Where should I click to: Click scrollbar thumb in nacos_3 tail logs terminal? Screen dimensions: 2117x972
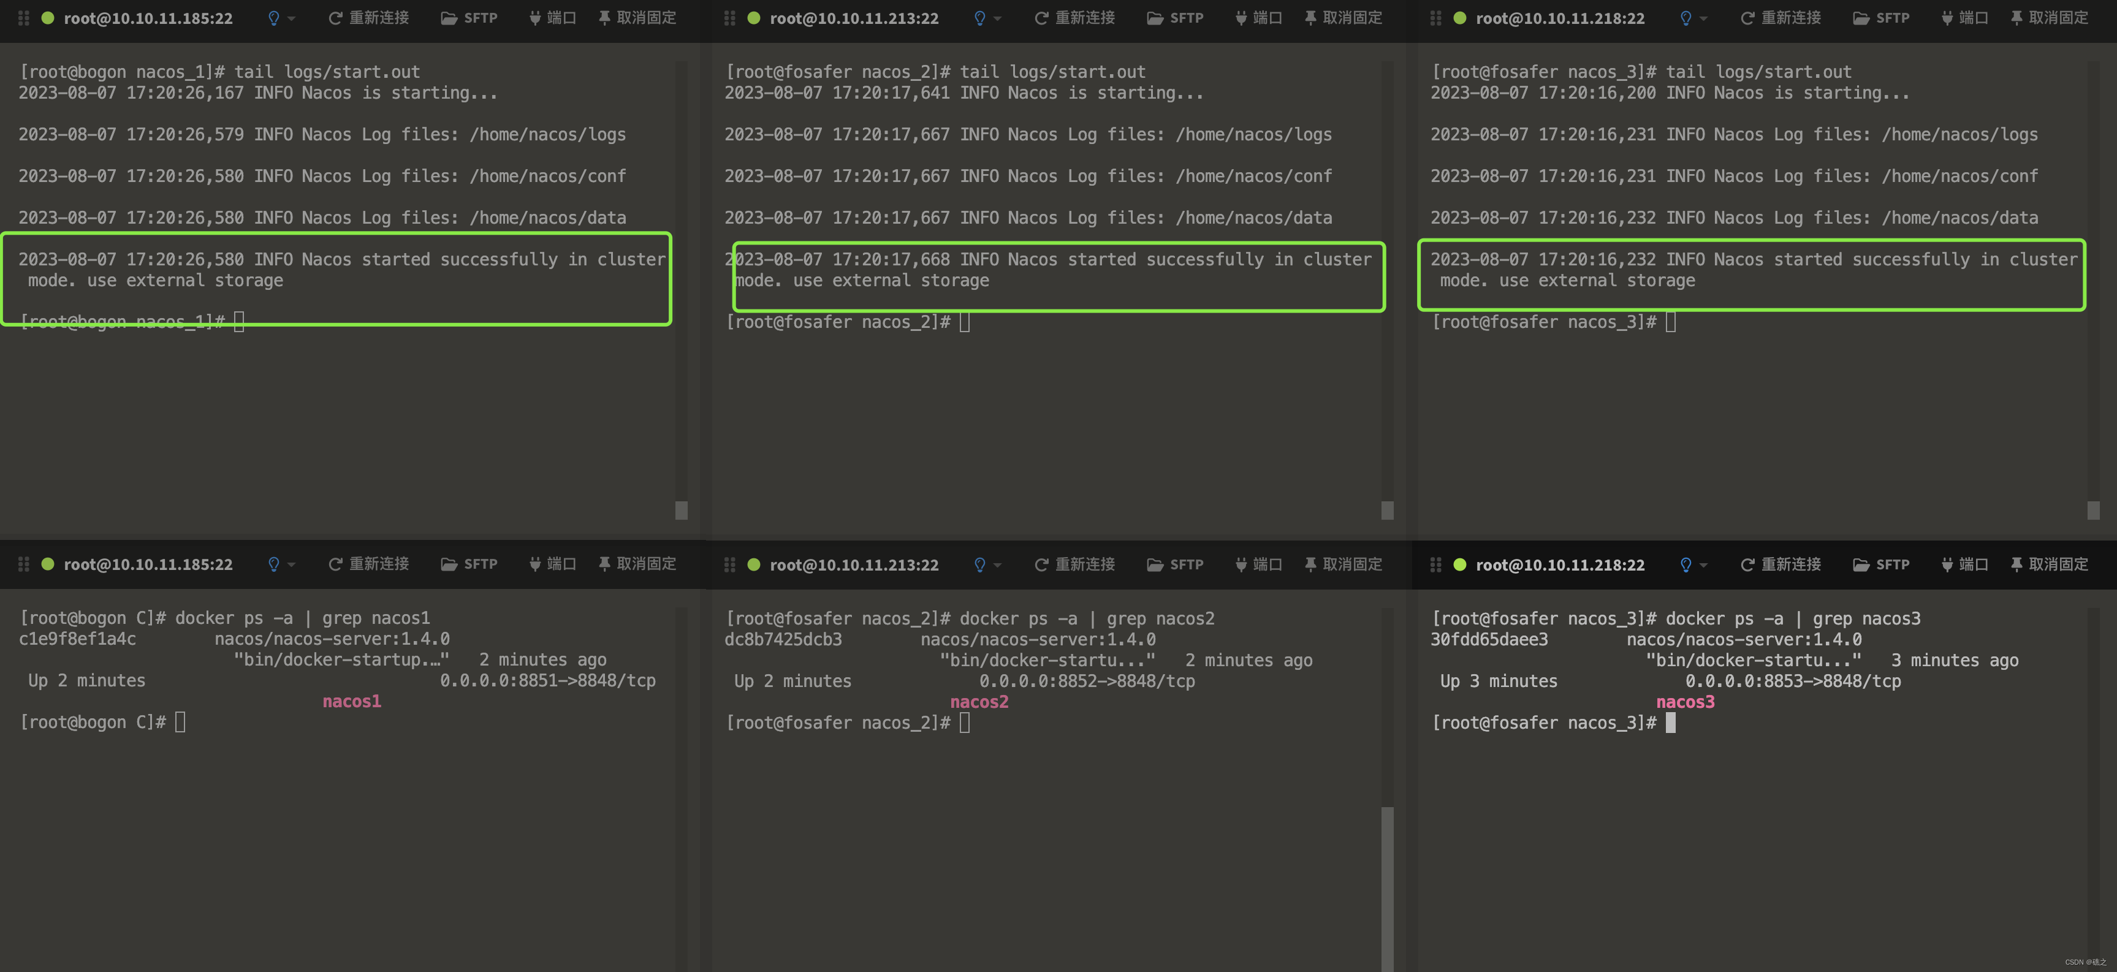pyautogui.click(x=2093, y=511)
